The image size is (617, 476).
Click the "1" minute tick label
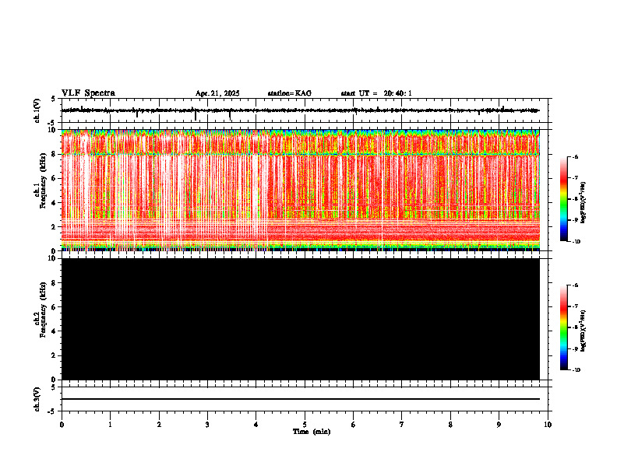pos(110,425)
